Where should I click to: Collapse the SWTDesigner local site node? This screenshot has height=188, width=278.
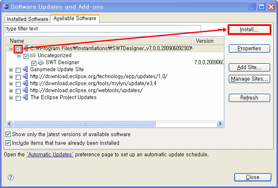tap(11, 49)
